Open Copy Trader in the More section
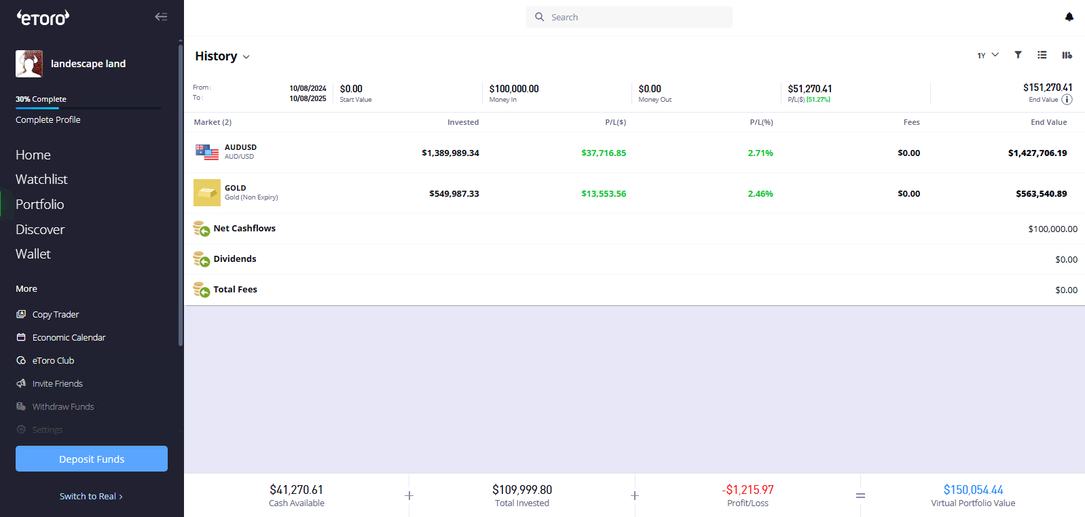1085x517 pixels. click(x=55, y=315)
